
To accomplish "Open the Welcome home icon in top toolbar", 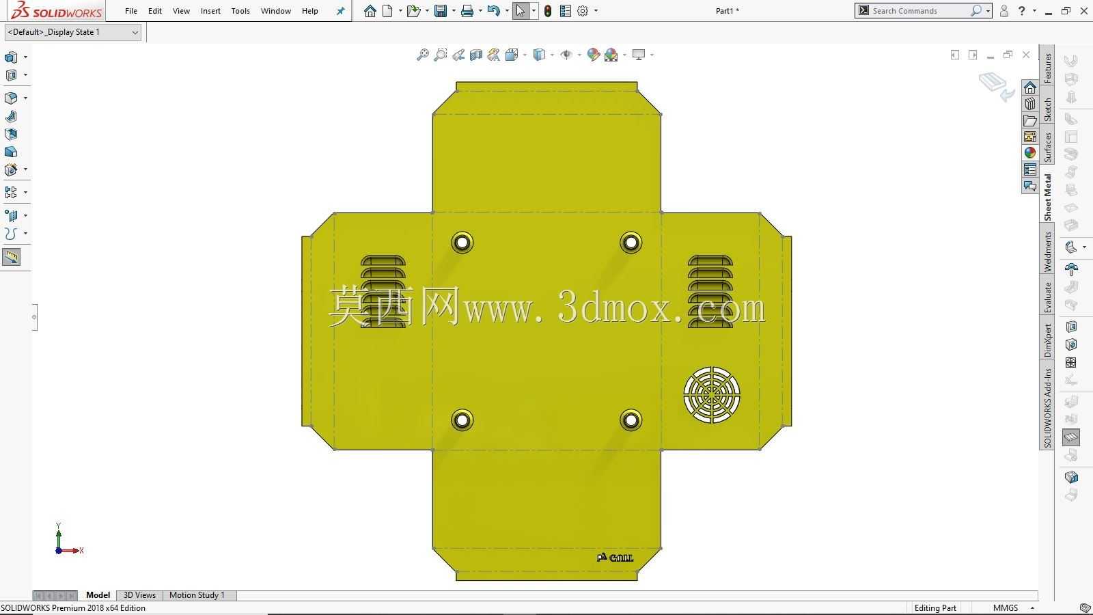I will click(370, 11).
